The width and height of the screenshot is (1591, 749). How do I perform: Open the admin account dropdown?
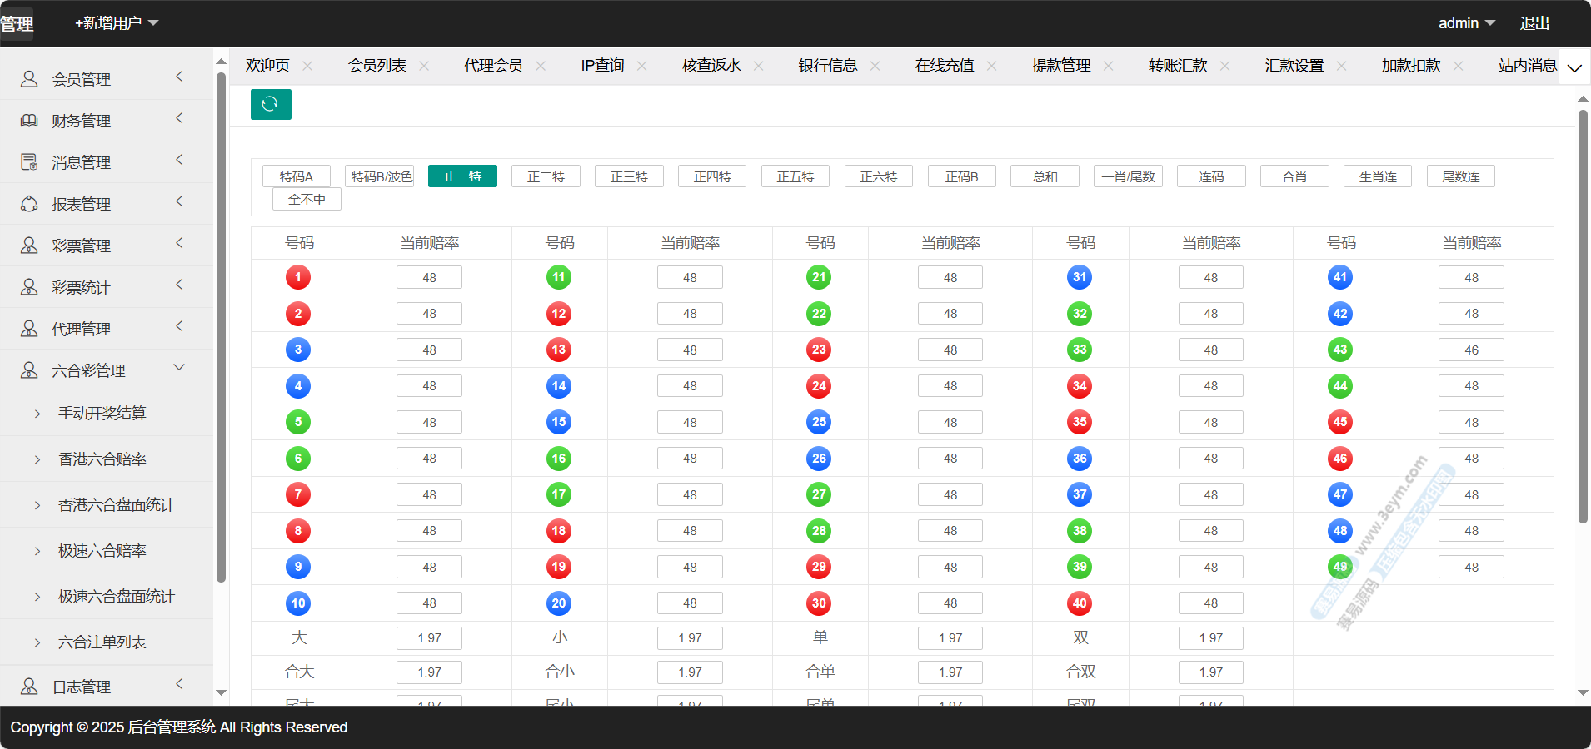[x=1466, y=23]
